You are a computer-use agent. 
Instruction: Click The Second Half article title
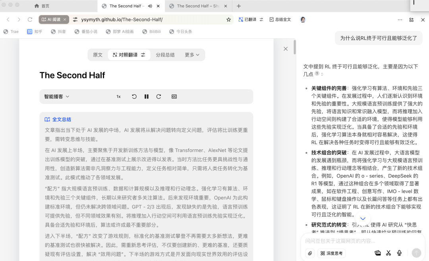[x=72, y=75]
